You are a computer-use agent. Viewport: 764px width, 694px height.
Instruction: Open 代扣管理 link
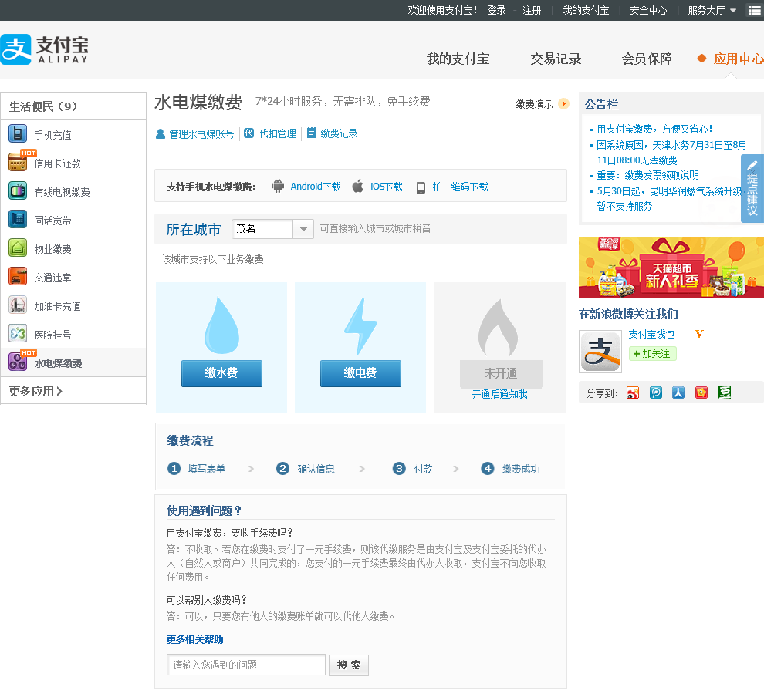(x=277, y=133)
